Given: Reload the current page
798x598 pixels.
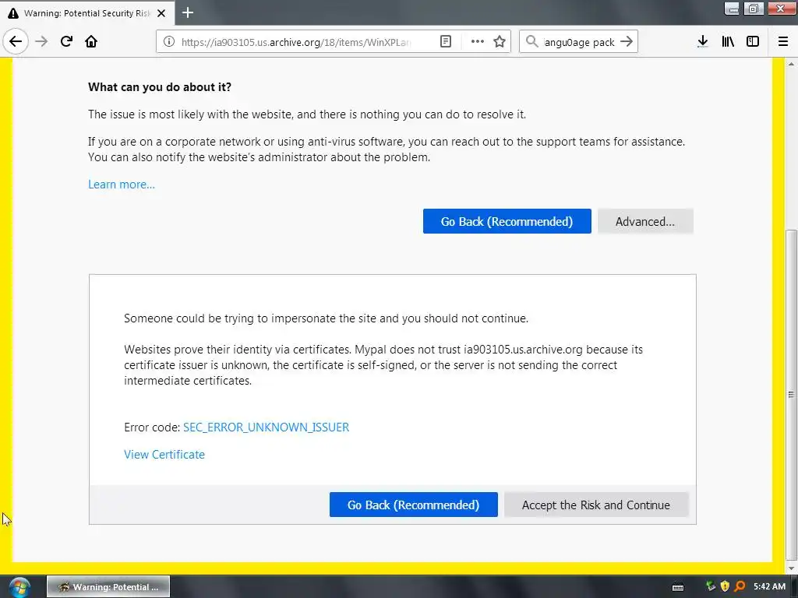Looking at the screenshot, I should (x=66, y=41).
